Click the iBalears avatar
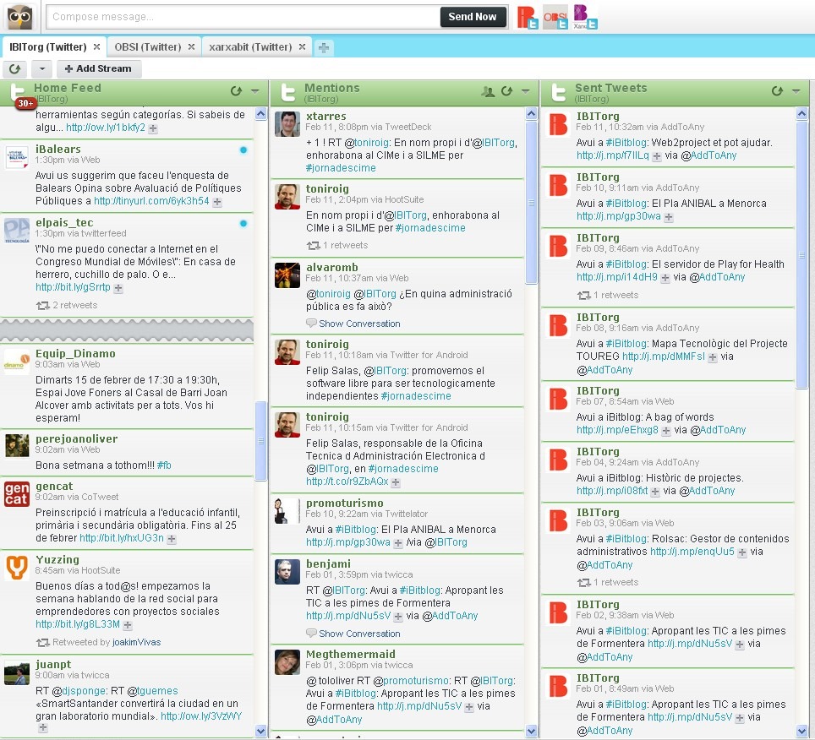 click(x=17, y=157)
